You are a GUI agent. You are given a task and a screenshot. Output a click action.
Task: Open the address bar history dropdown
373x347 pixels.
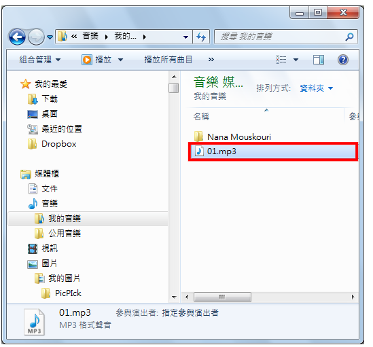pyautogui.click(x=185, y=37)
